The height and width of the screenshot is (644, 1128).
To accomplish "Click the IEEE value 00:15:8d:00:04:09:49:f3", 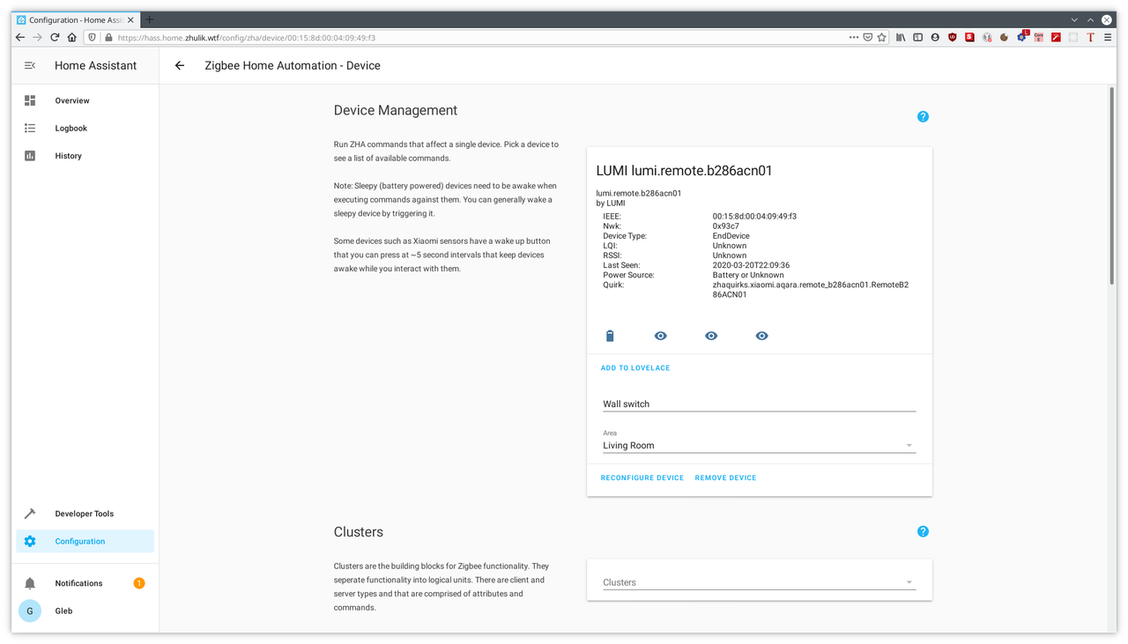I will coord(754,216).
